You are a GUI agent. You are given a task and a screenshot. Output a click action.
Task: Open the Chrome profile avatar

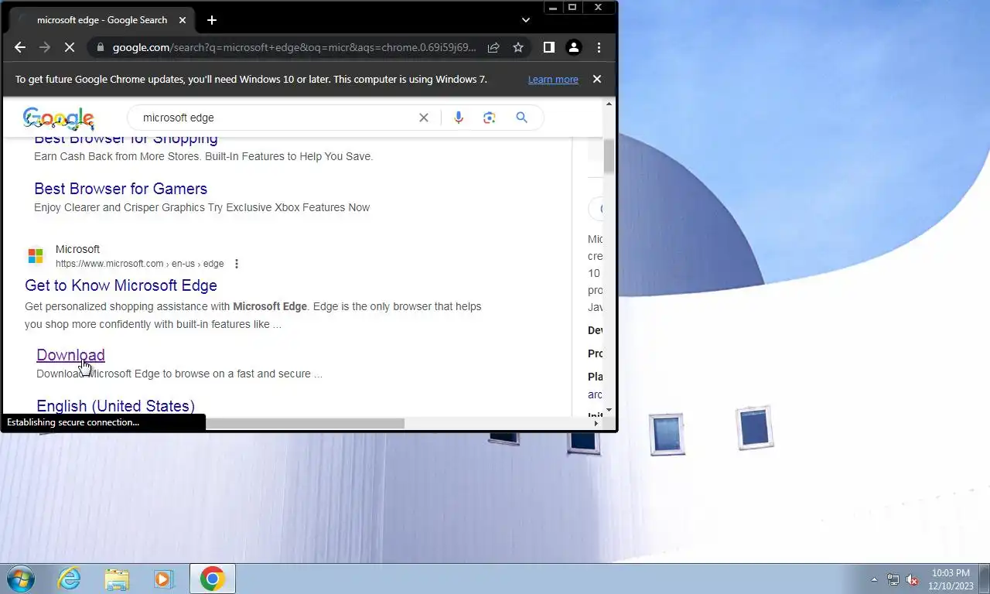tap(574, 47)
